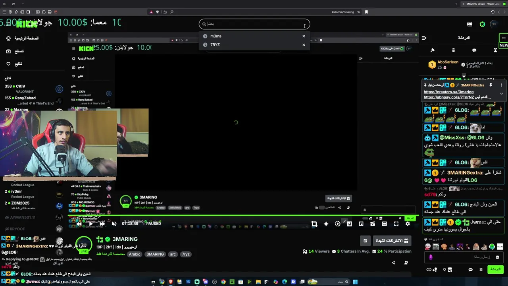The width and height of the screenshot is (508, 286).
Task: Remove 7RYZ from search history
Action: coord(304,45)
